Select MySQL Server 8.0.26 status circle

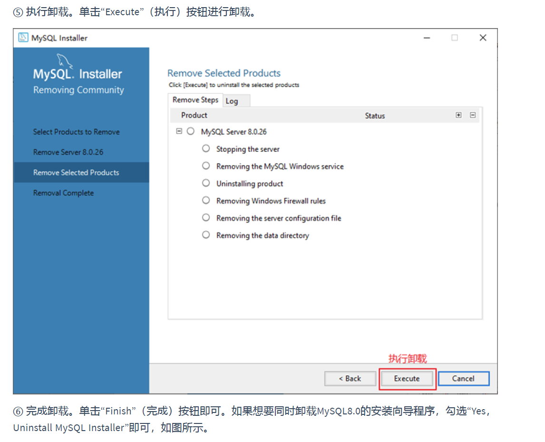tap(191, 131)
